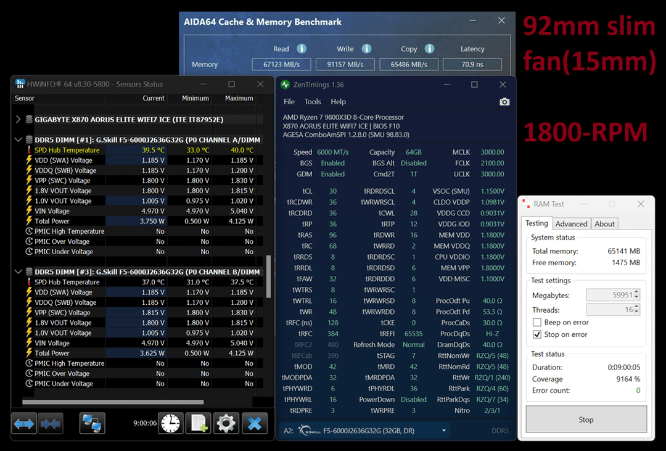Collapse the DDR5 DIMM [#1] sensor group
This screenshot has width=666, height=451.
[x=18, y=140]
